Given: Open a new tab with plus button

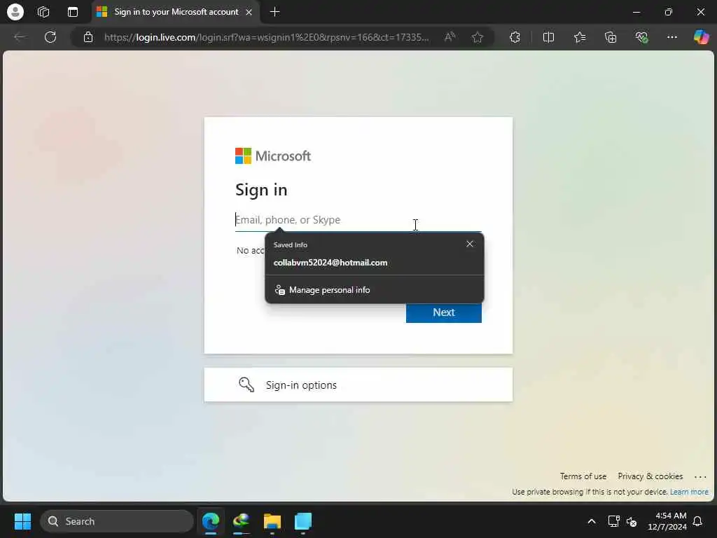Looking at the screenshot, I should click(x=274, y=12).
